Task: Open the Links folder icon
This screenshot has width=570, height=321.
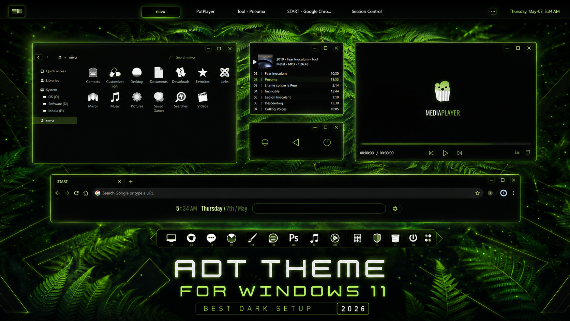Action: tap(224, 75)
